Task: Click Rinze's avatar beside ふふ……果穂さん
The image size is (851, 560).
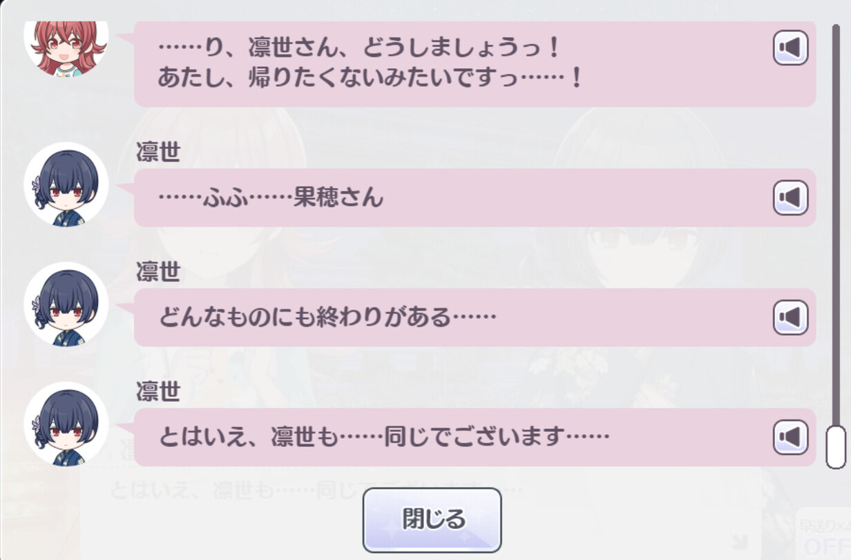Action: point(66,184)
